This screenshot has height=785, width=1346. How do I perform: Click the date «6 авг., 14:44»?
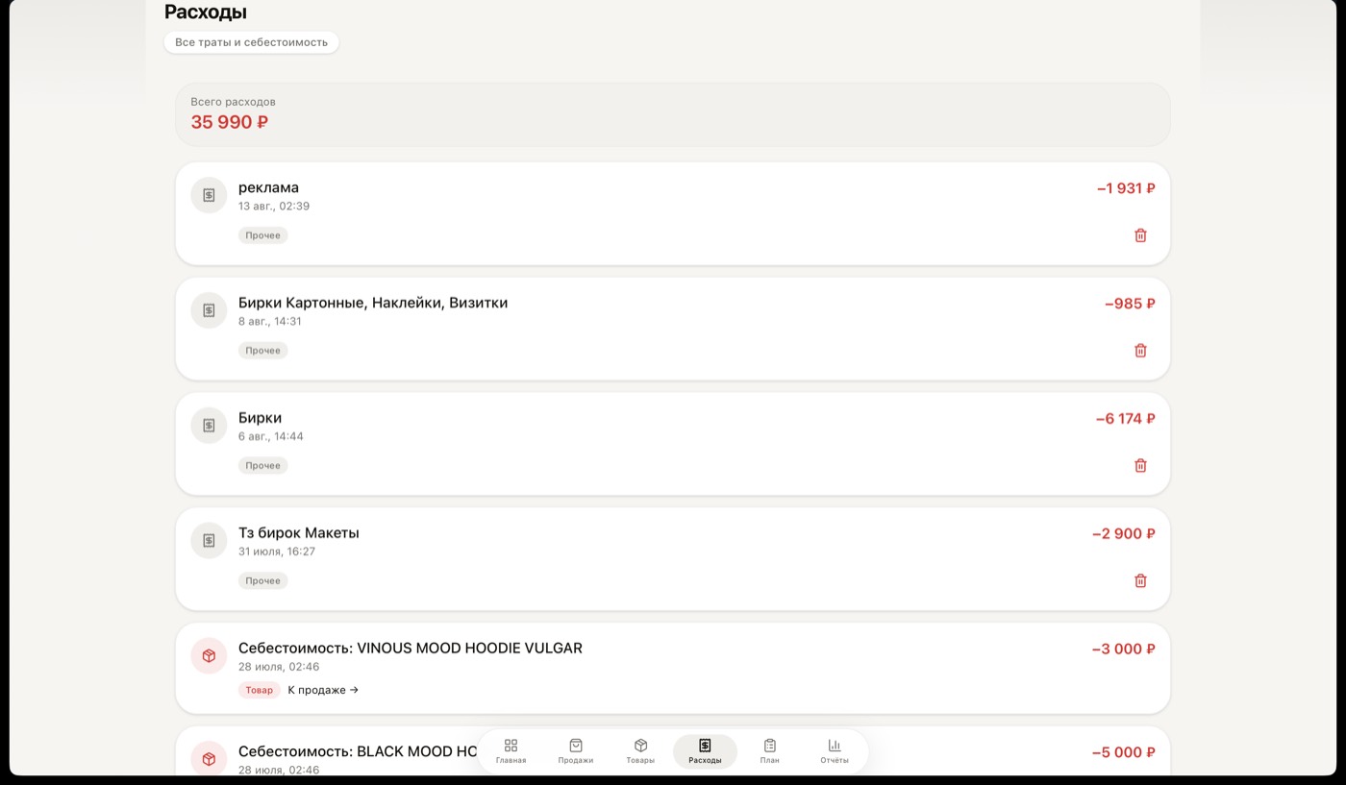(x=271, y=437)
